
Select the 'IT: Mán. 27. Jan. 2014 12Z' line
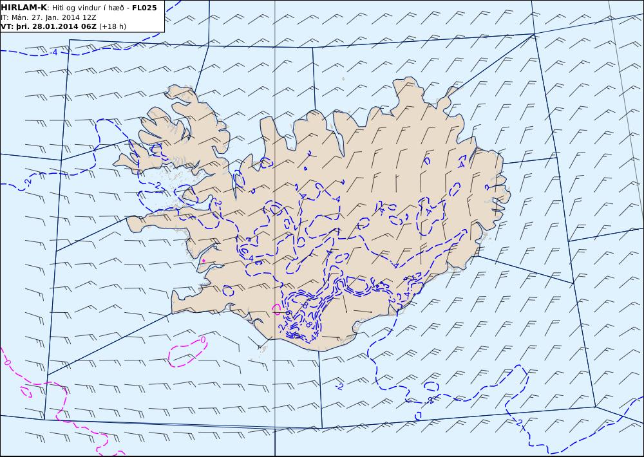[x=48, y=17]
